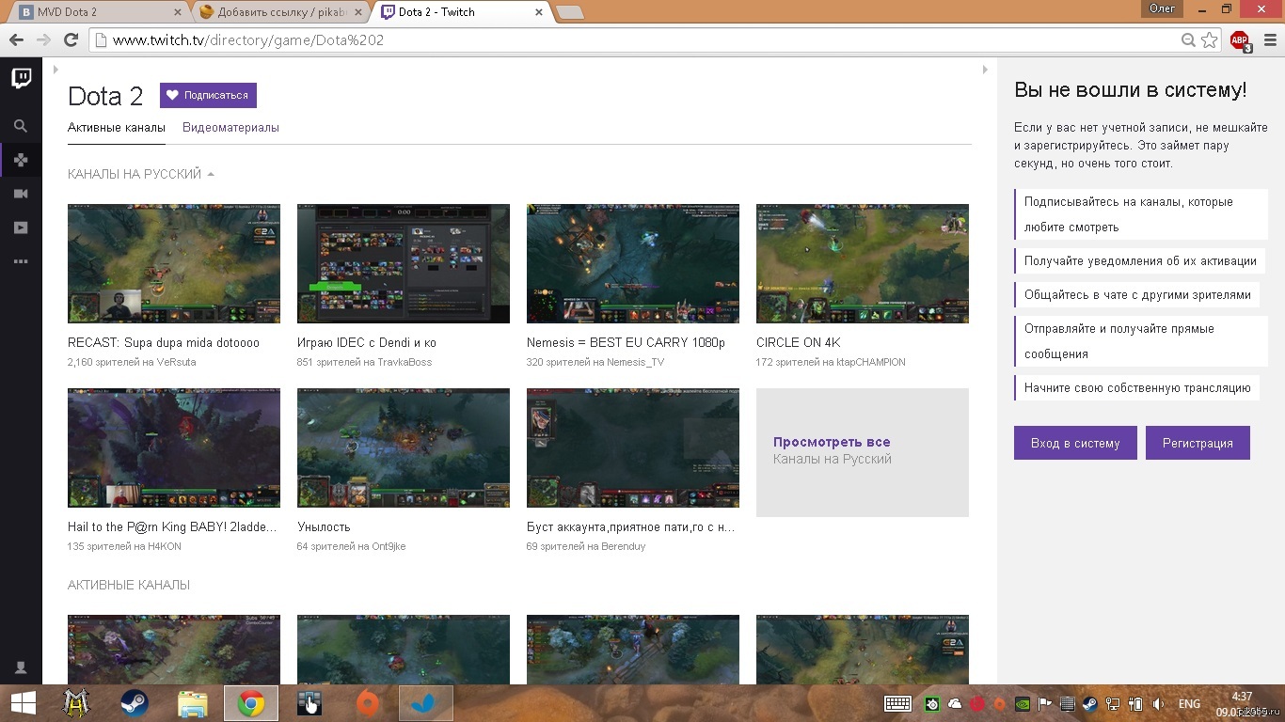
Task: Open stream title Hail to the P@rn King
Action: click(x=172, y=527)
